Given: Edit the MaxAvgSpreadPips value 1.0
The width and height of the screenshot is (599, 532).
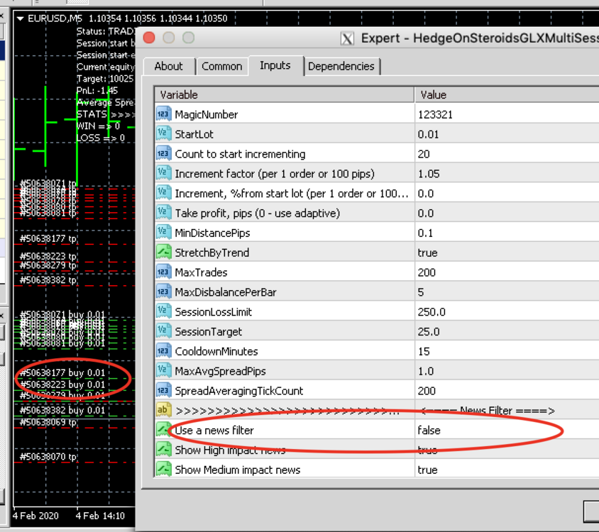Looking at the screenshot, I should 507,371.
